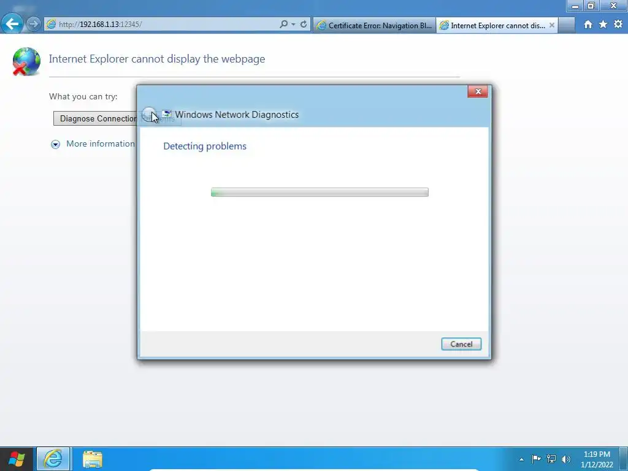Image resolution: width=628 pixels, height=471 pixels.
Task: Click the Detecting problems progress bar
Action: [x=320, y=192]
